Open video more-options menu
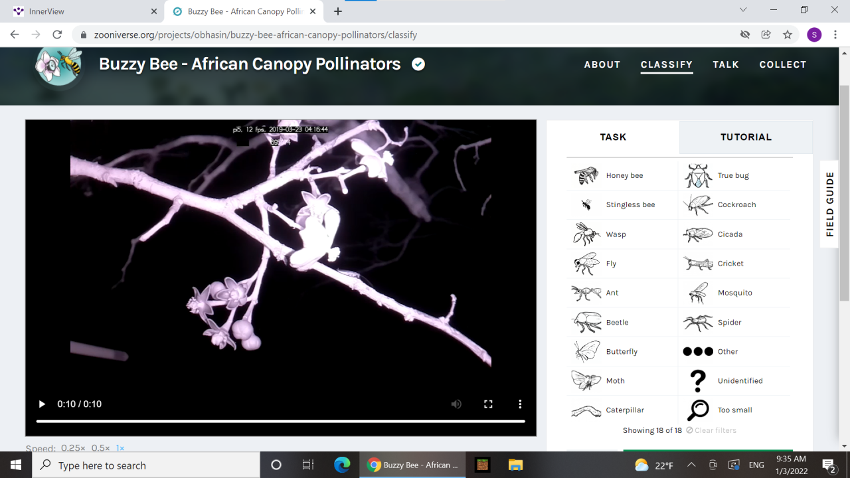Screen dimensions: 850x478 (520, 404)
